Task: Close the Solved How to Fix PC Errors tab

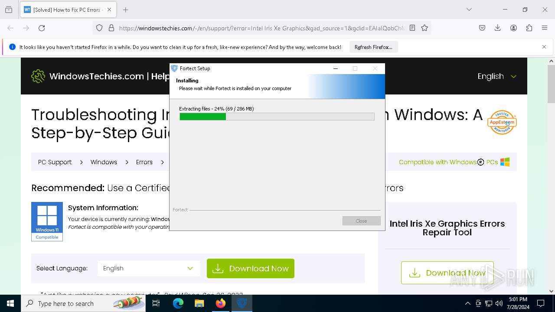Action: 109,10
